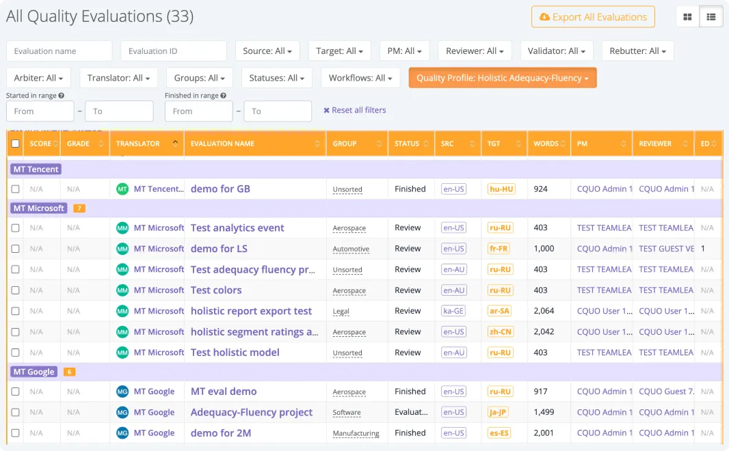The width and height of the screenshot is (729, 451).
Task: Click Export All Evaluations button
Action: (592, 17)
